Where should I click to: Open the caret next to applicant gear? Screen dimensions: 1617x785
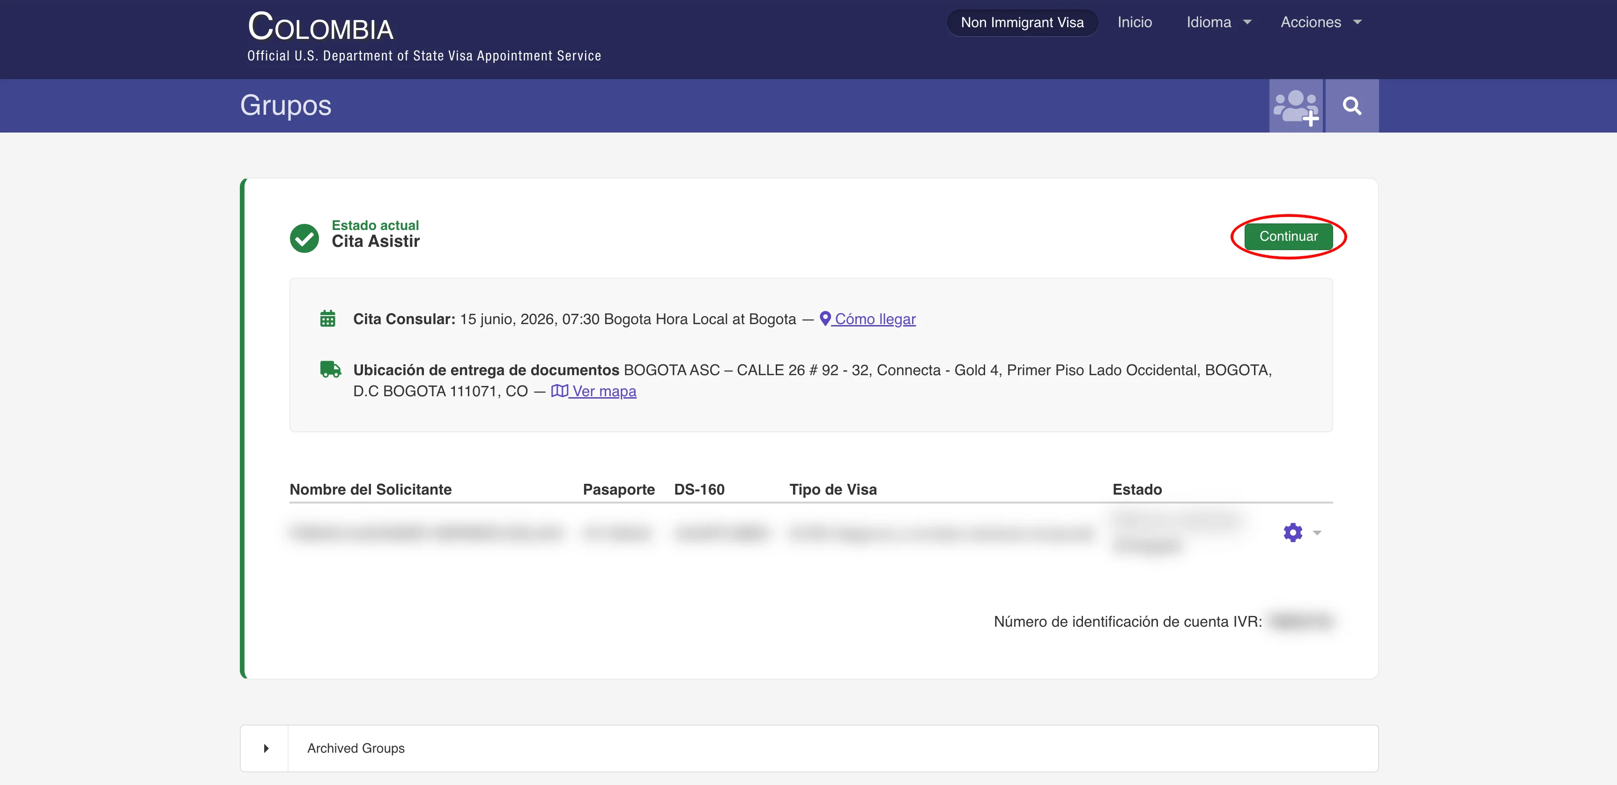1317,533
